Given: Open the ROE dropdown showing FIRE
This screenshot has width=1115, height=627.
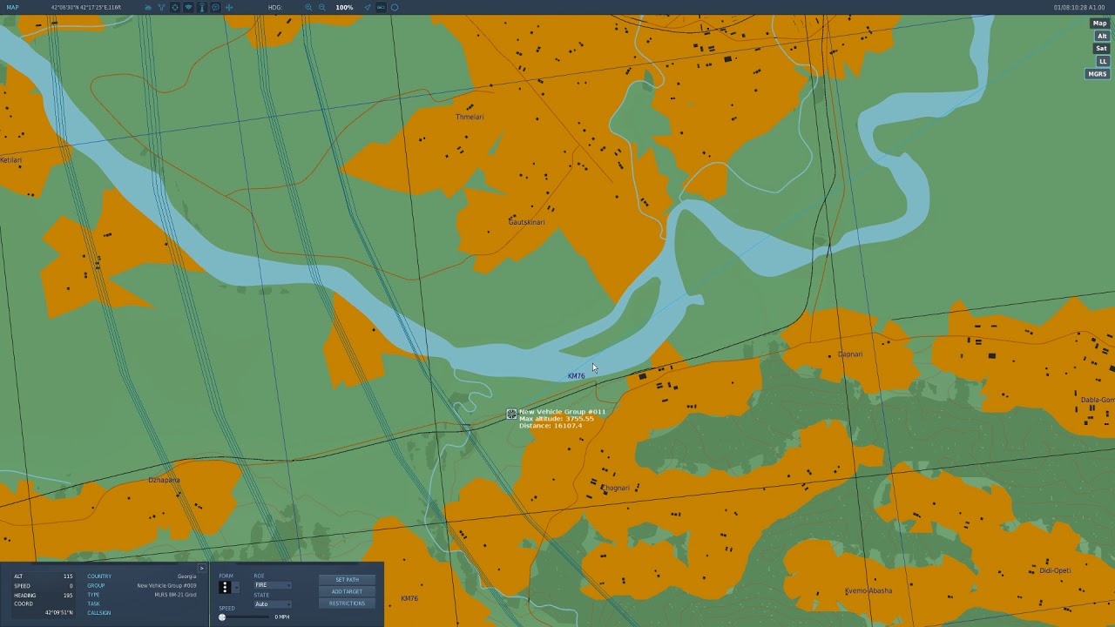Looking at the screenshot, I should pyautogui.click(x=273, y=585).
